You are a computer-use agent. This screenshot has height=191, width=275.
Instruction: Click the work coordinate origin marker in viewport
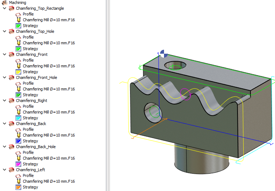coord(163,54)
